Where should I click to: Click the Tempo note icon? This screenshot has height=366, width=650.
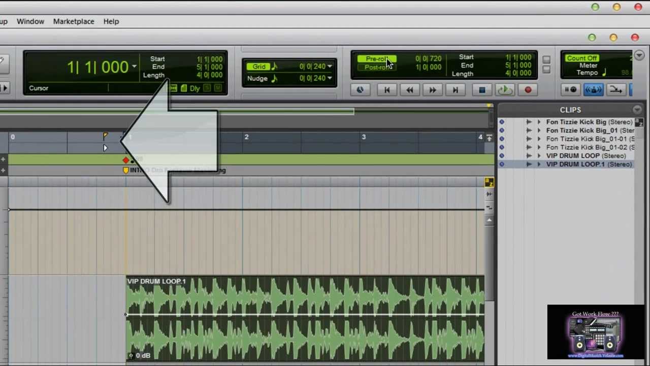tap(604, 73)
